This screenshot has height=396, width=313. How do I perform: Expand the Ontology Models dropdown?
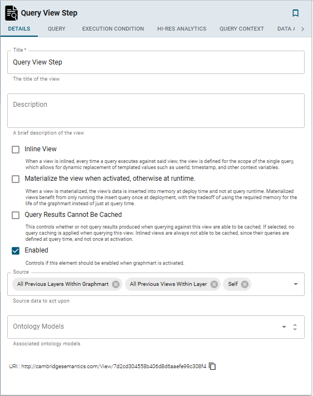(x=284, y=327)
